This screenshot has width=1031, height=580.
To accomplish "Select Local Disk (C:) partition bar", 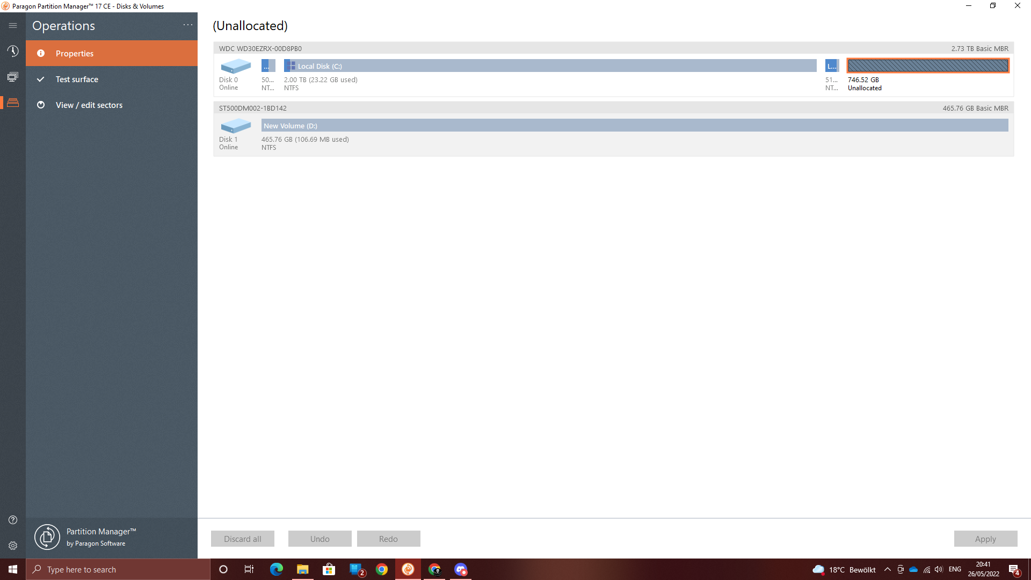I will [x=550, y=66].
